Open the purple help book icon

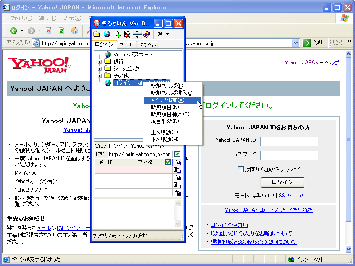[x=146, y=34]
